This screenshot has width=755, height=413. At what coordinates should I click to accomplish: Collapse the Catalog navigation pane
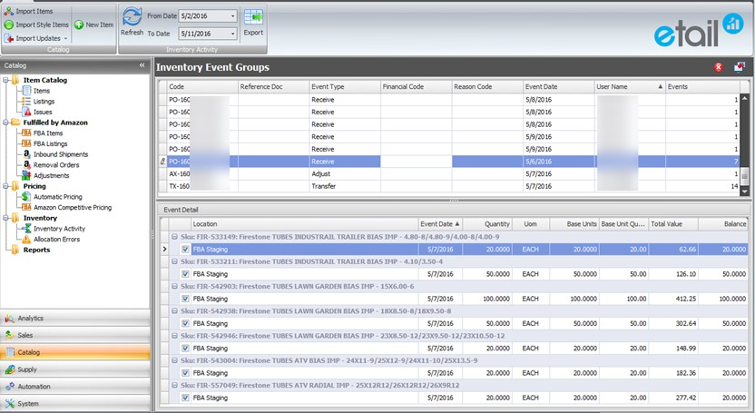click(x=142, y=65)
